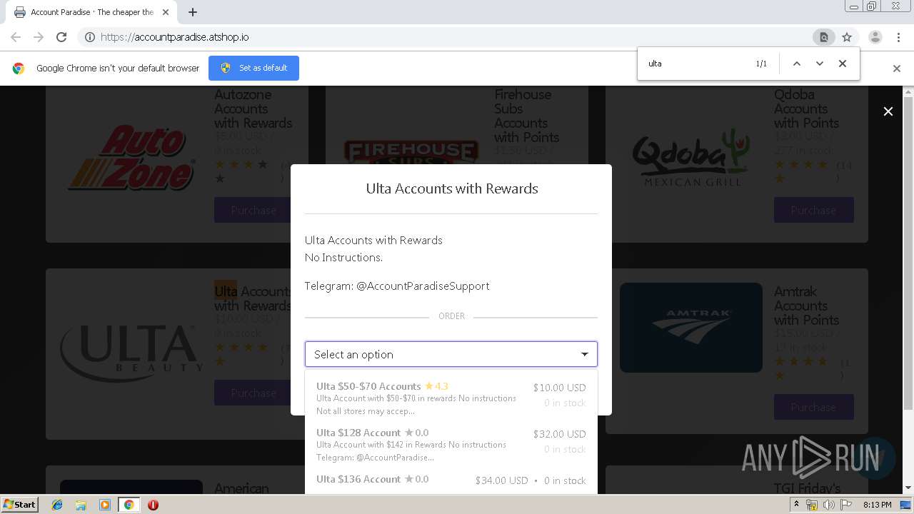The image size is (914, 514).
Task: Go back to the previous page
Action: [16, 37]
